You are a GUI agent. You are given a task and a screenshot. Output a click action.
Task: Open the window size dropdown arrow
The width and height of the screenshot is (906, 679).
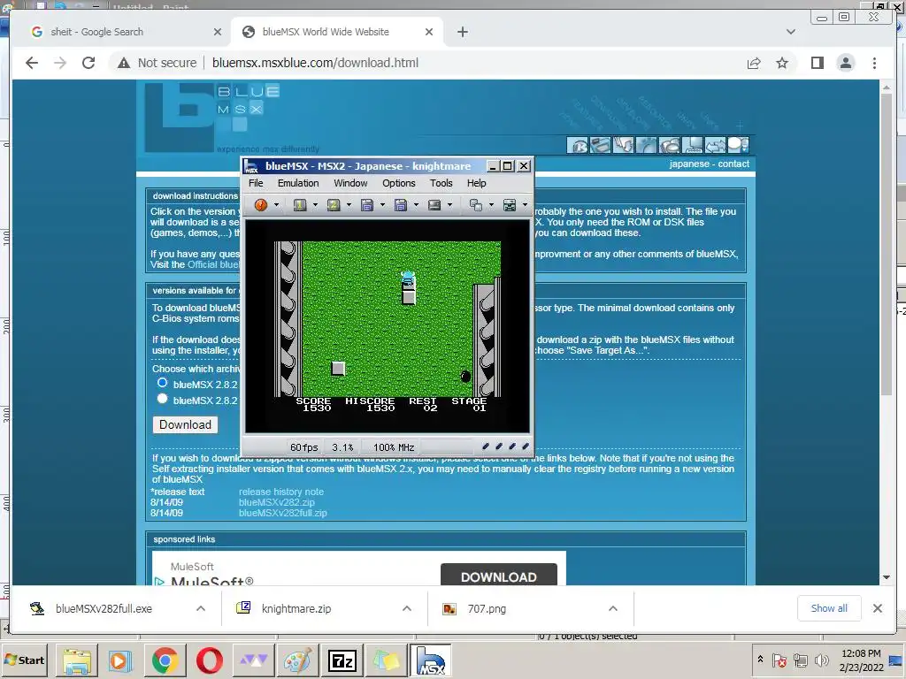[x=491, y=205]
